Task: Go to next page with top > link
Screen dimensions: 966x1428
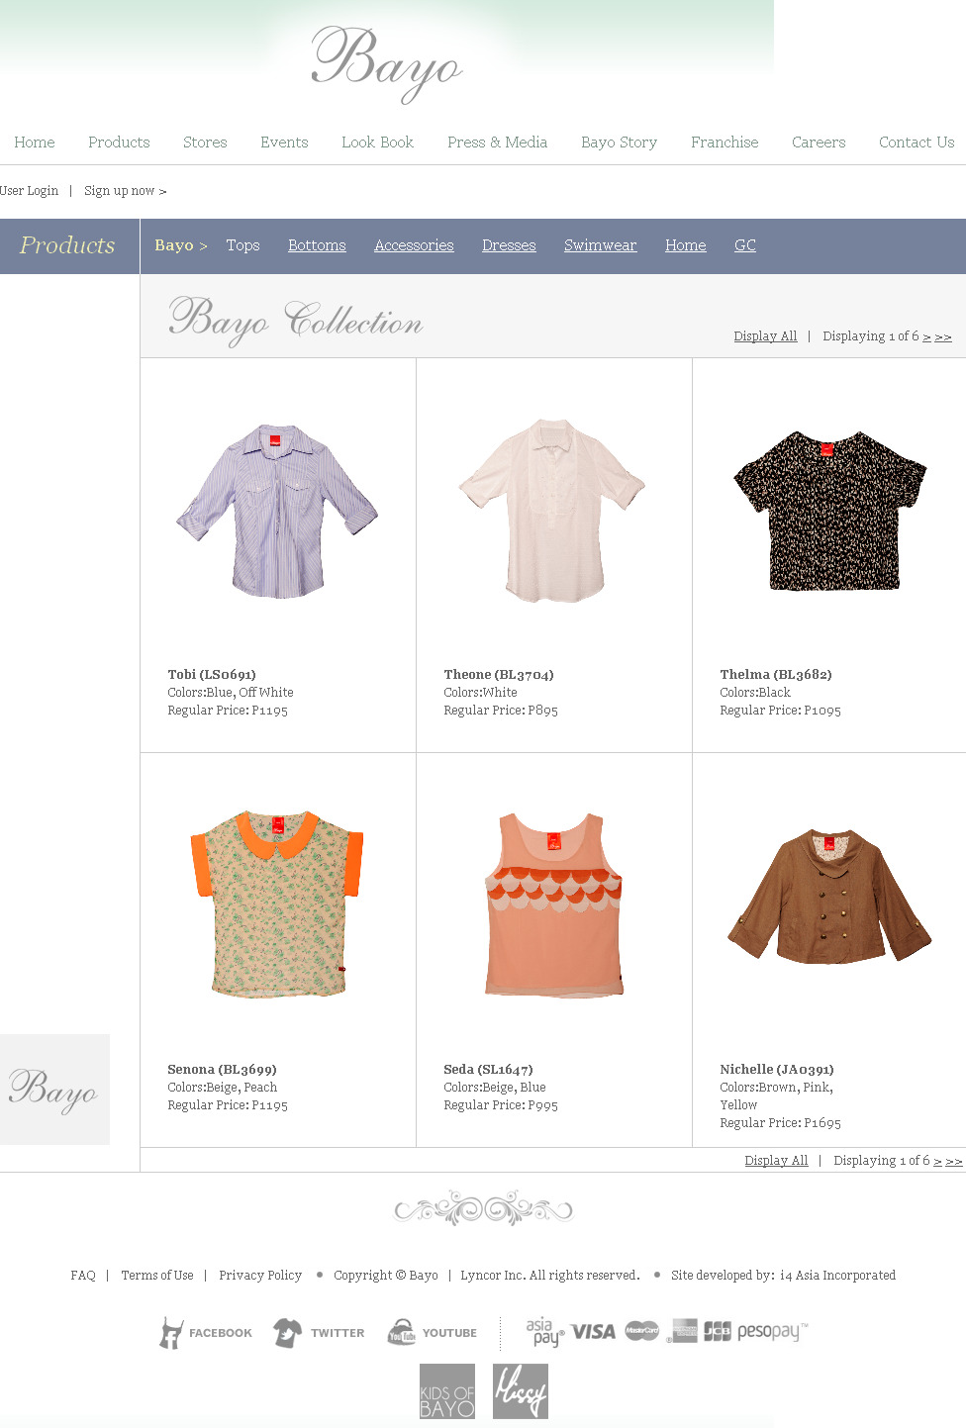Action: (x=926, y=336)
